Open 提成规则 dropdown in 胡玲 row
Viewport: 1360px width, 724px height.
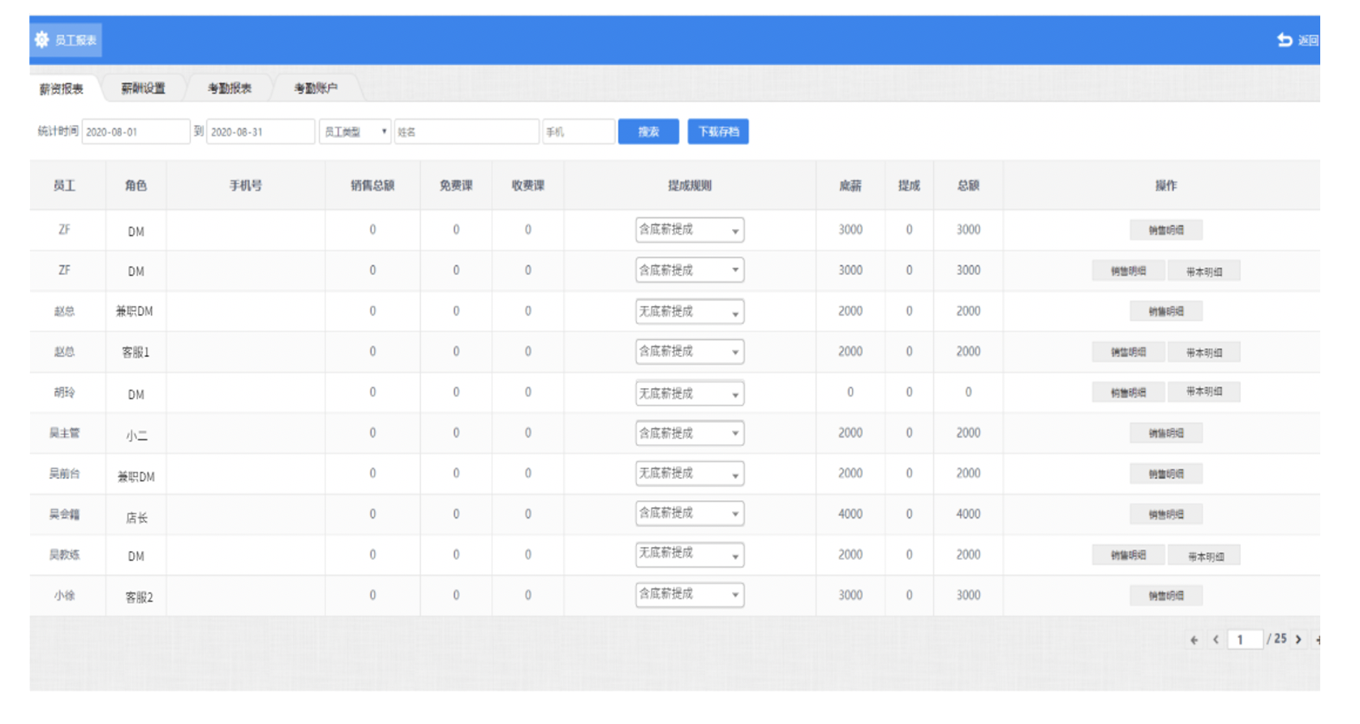coord(690,394)
